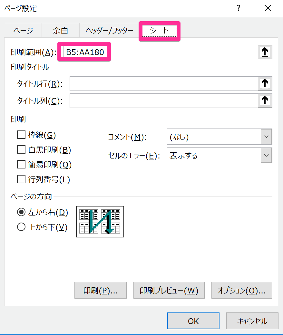Switch to the 余白 tab
283x335 pixels.
(61, 31)
